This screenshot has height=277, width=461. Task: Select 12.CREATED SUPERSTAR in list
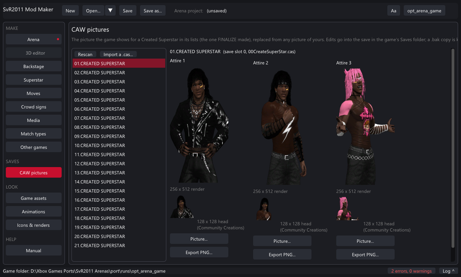coord(119,163)
